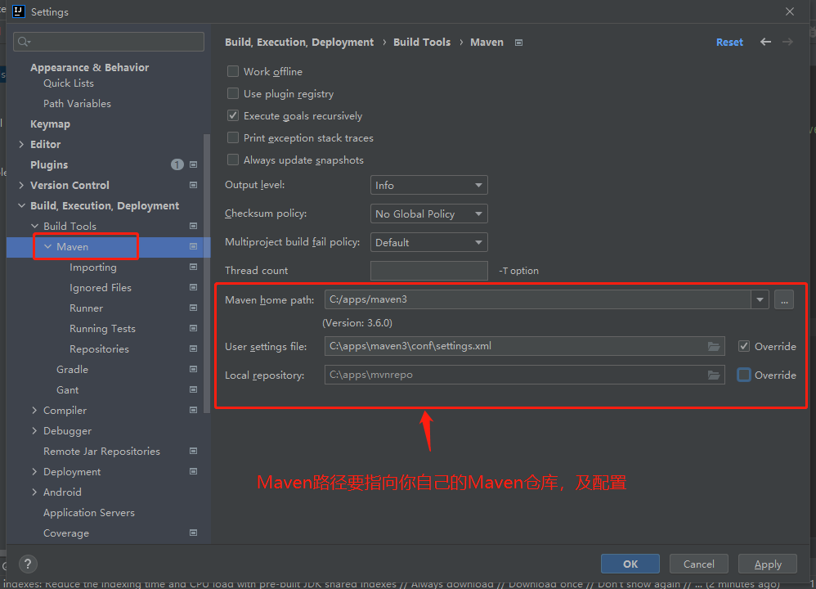Select Appearance & Behavior category
This screenshot has width=816, height=589.
(x=89, y=68)
